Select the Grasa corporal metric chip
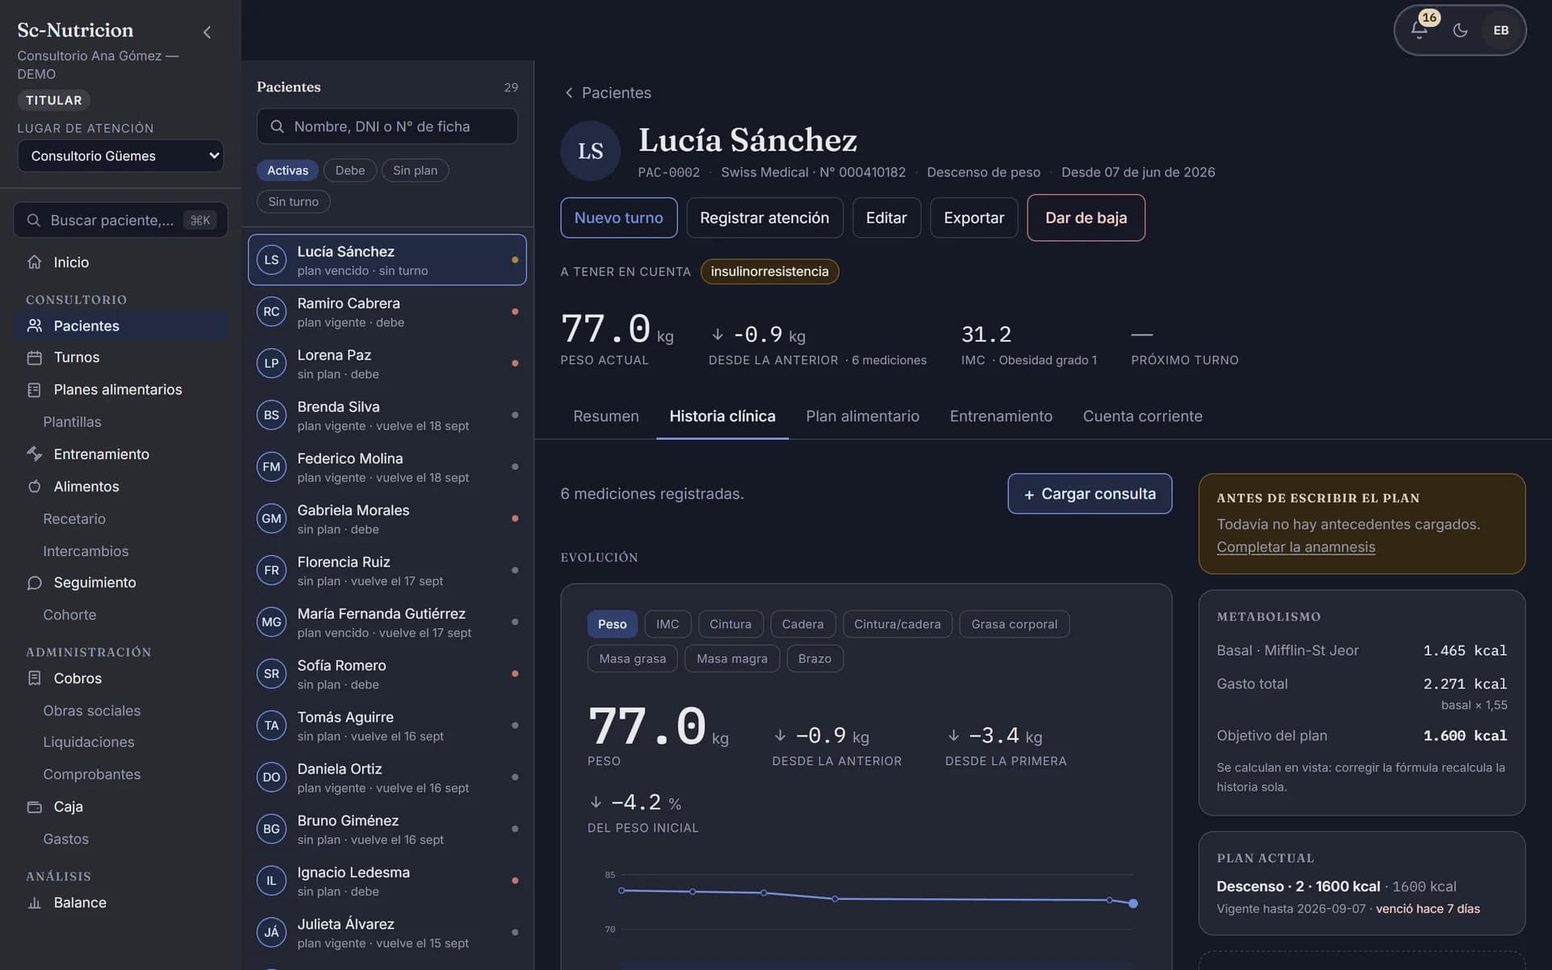Image resolution: width=1552 pixels, height=970 pixels. pyautogui.click(x=1014, y=624)
